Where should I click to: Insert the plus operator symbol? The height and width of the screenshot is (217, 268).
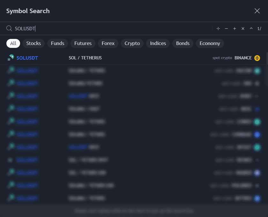pyautogui.click(x=234, y=29)
